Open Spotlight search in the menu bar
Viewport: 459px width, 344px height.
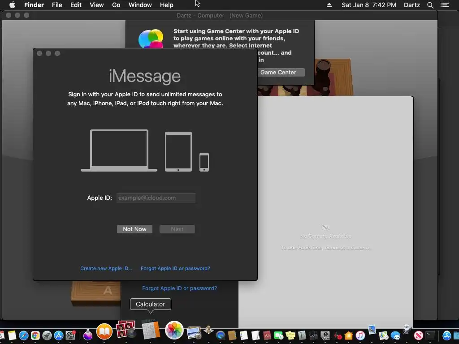point(430,5)
